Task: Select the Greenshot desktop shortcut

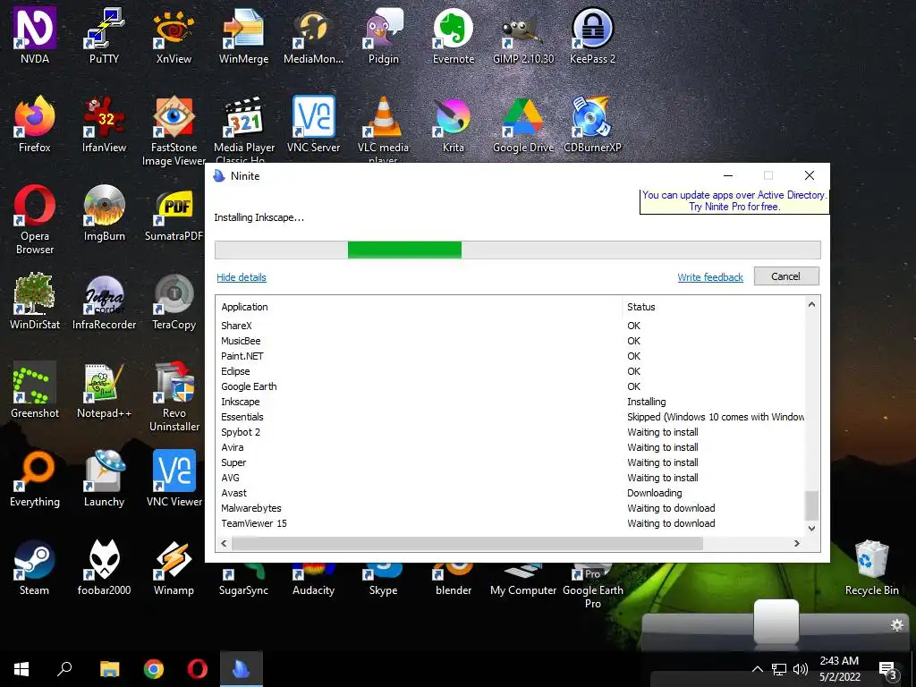Action: click(35, 390)
